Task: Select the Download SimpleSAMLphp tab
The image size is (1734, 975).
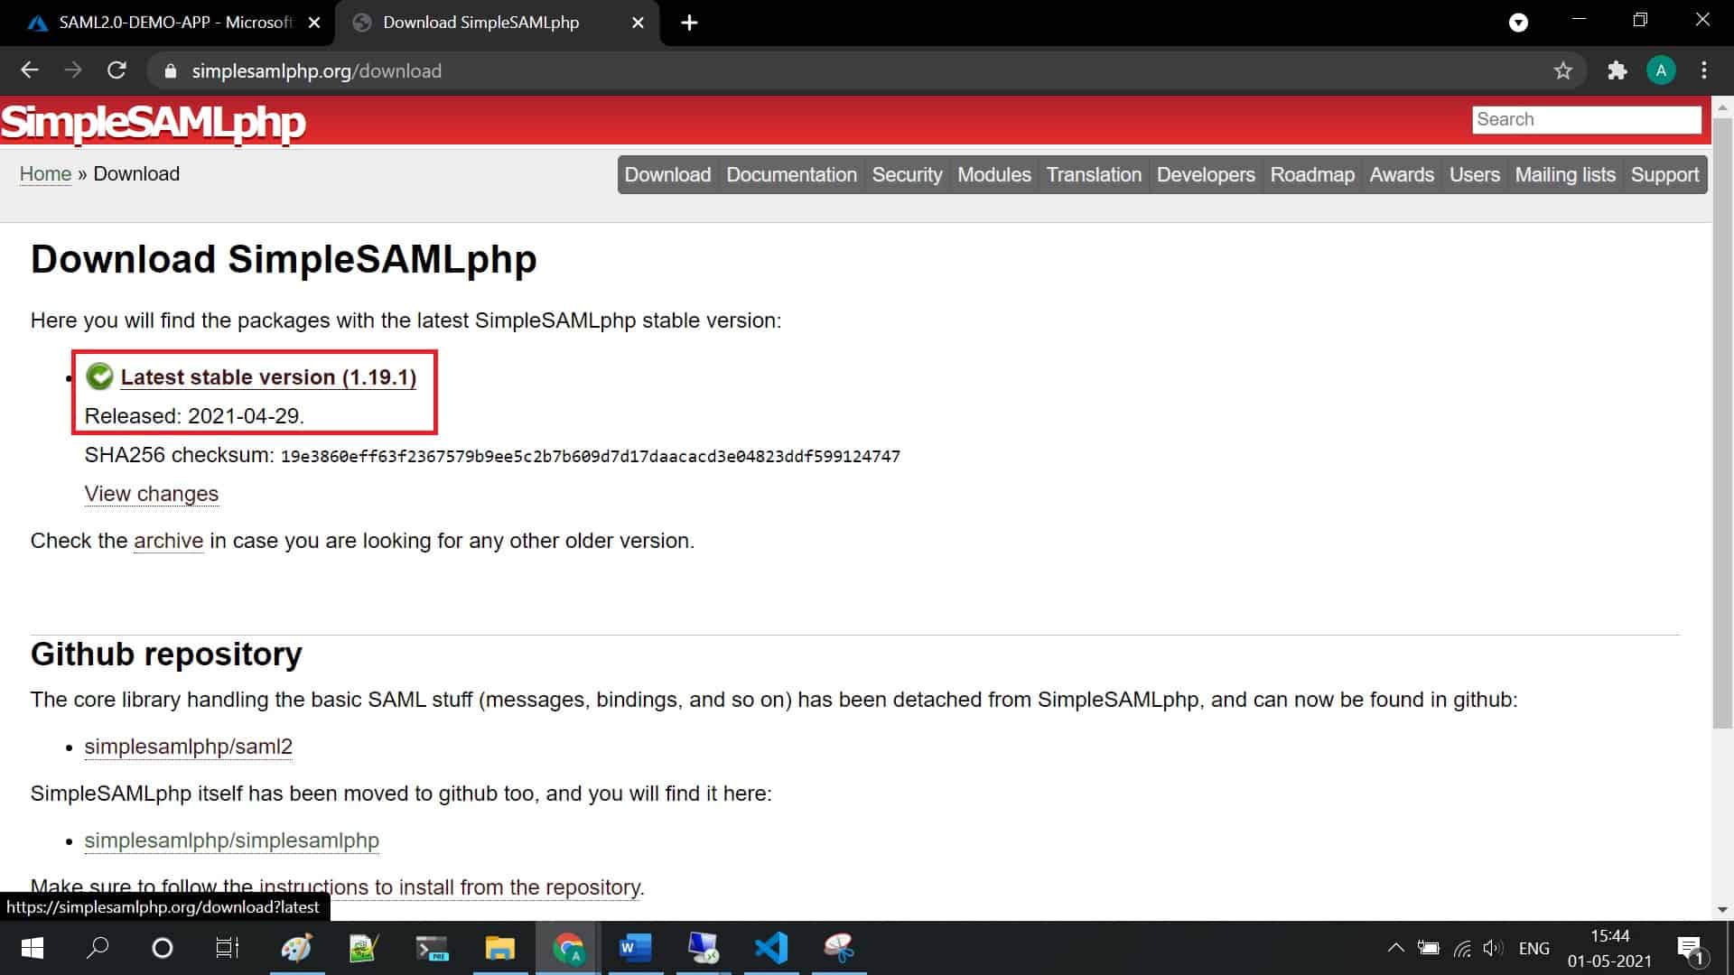Action: click(481, 23)
